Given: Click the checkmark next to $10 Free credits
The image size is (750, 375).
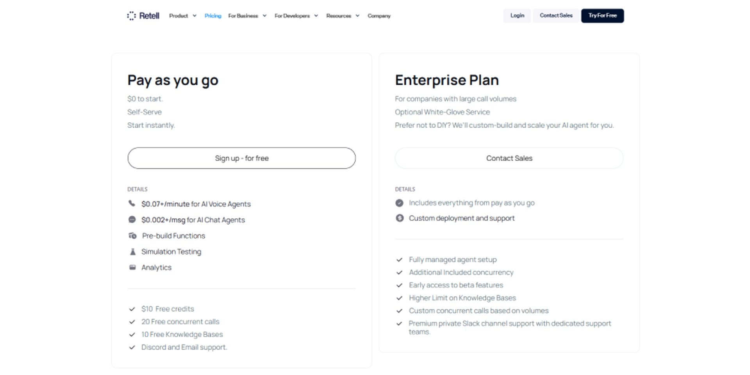Looking at the screenshot, I should (x=132, y=309).
